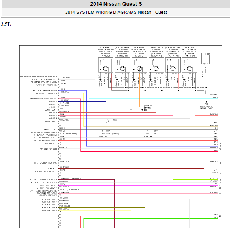The width and height of the screenshot is (230, 228).
Task: Click the right-edge YEL/GRN label at output 18
Action: (214, 178)
